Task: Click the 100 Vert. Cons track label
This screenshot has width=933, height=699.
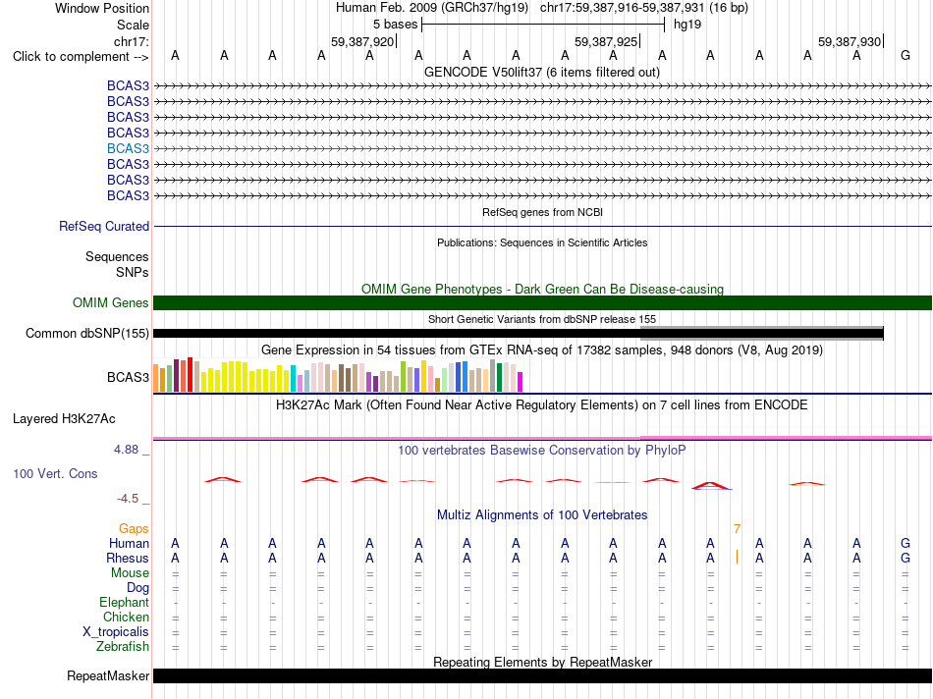Action: click(x=55, y=473)
